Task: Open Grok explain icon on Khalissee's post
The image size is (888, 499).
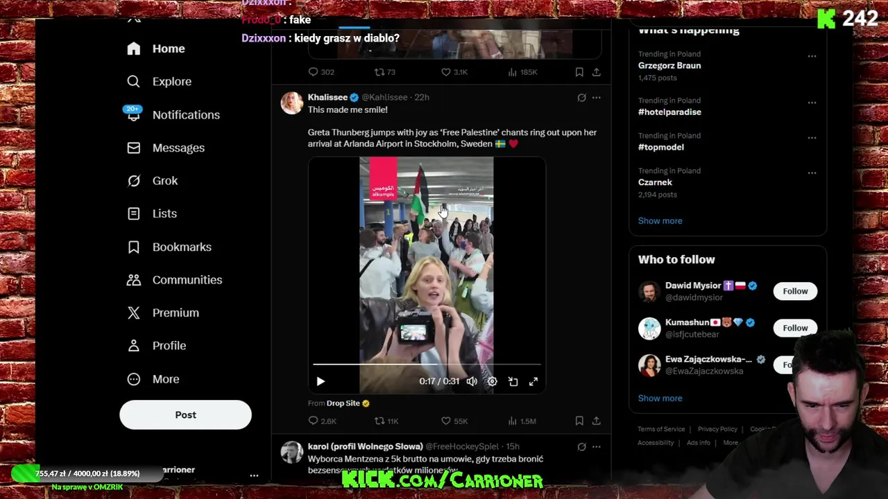Action: 581,98
